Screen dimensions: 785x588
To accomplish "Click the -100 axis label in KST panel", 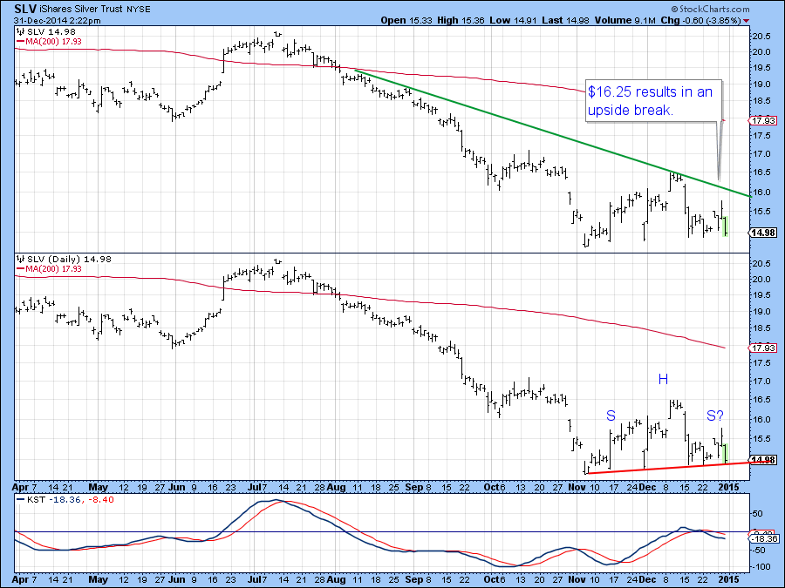I will pos(761,566).
